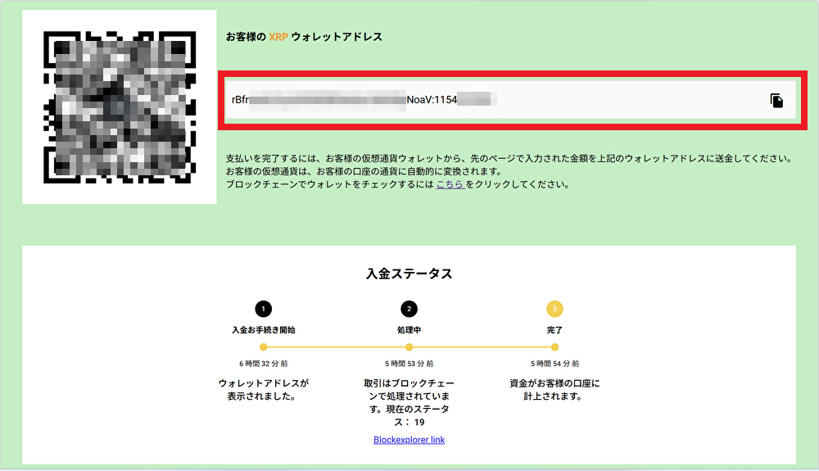This screenshot has height=471, width=819.
Task: Select the 処理中 step label
Action: [409, 330]
